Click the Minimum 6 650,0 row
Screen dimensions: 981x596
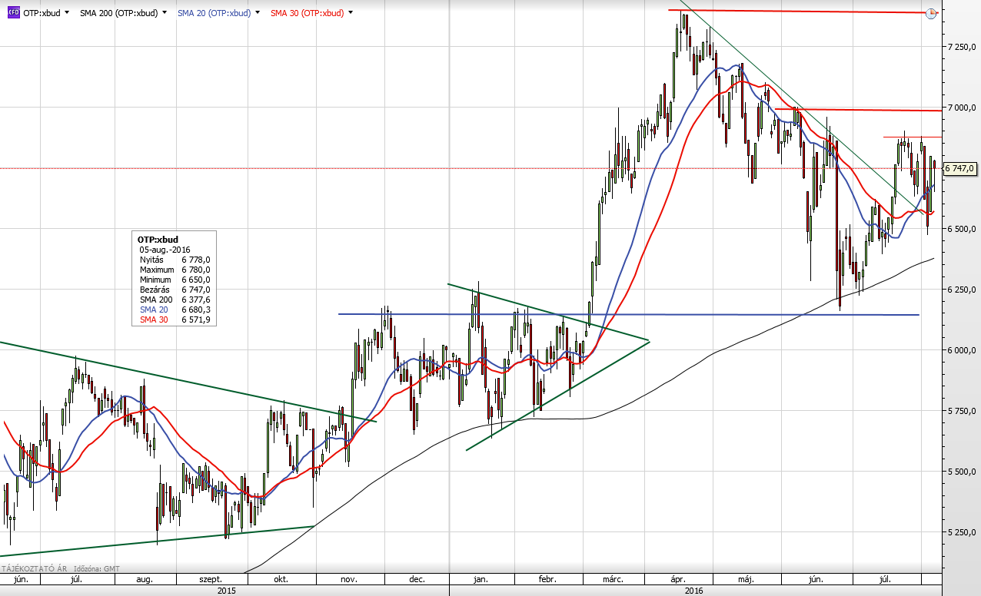175,280
